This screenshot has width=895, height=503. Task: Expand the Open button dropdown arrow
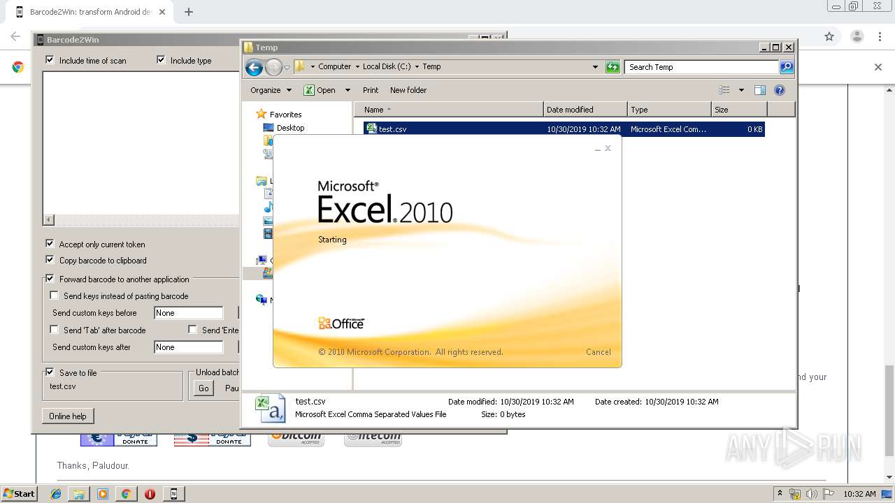pos(348,90)
